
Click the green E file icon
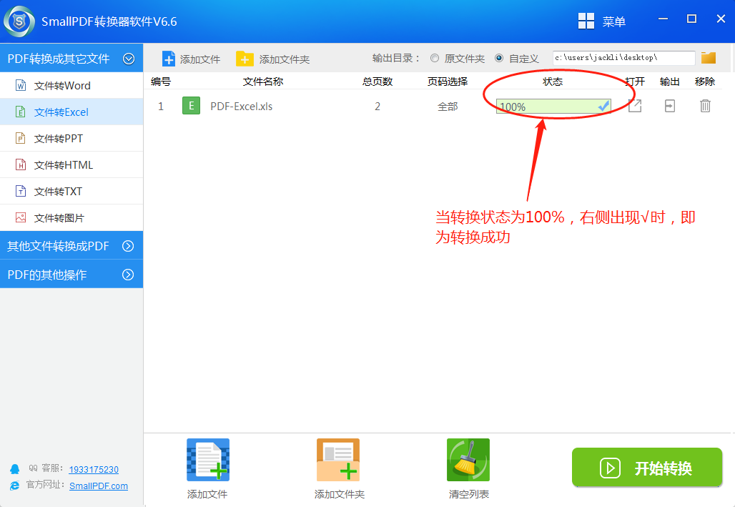pos(191,106)
